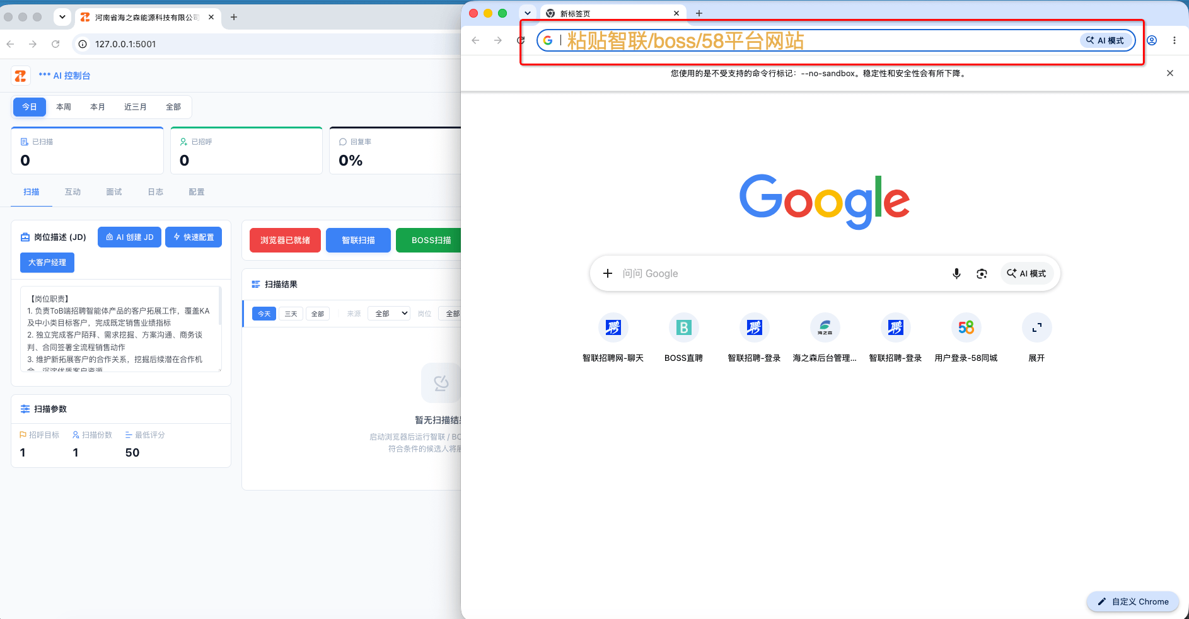Open the 用户登录-58同城 shortcut
Viewport: 1189px width, 619px height.
(966, 338)
